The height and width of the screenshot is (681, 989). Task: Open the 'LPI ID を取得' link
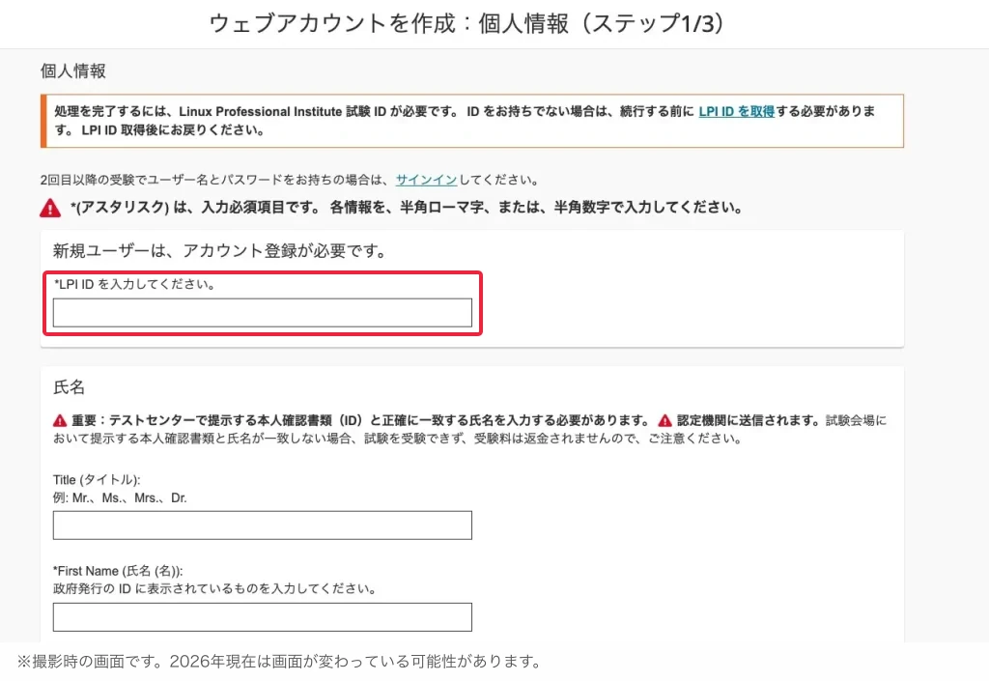tap(736, 112)
